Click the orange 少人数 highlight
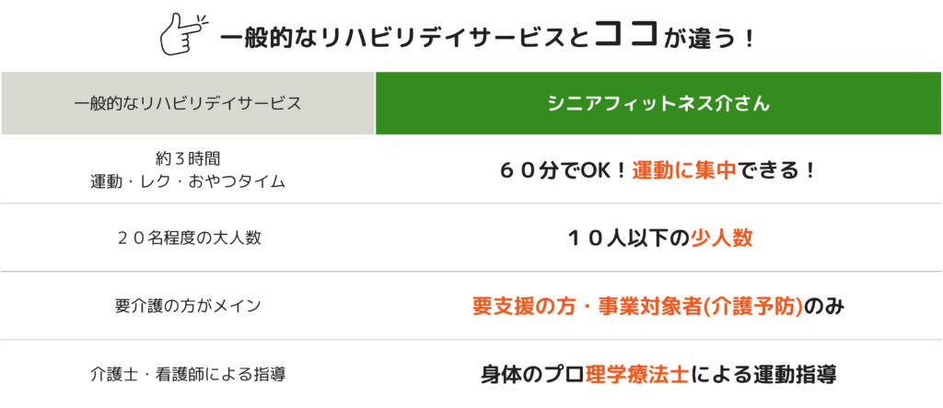 click(722, 238)
